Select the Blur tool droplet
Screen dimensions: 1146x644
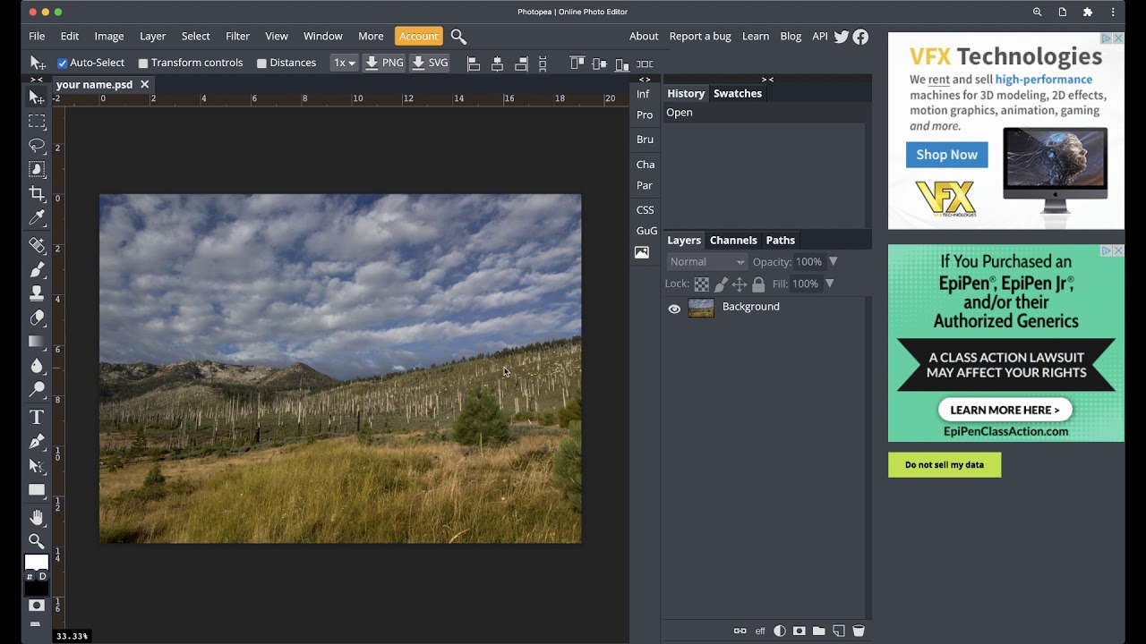[x=37, y=365]
